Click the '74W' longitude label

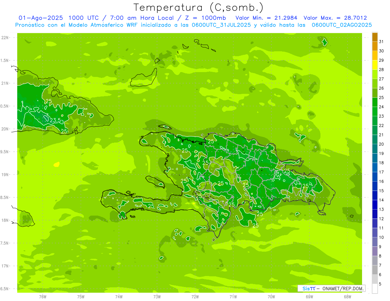(119, 296)
